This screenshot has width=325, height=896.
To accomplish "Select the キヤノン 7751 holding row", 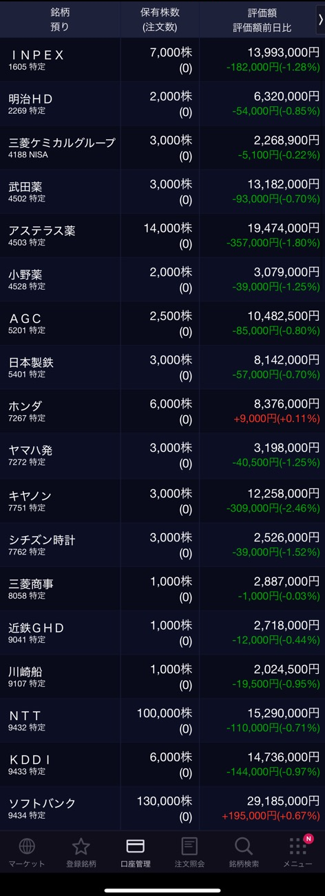I will coord(162,499).
